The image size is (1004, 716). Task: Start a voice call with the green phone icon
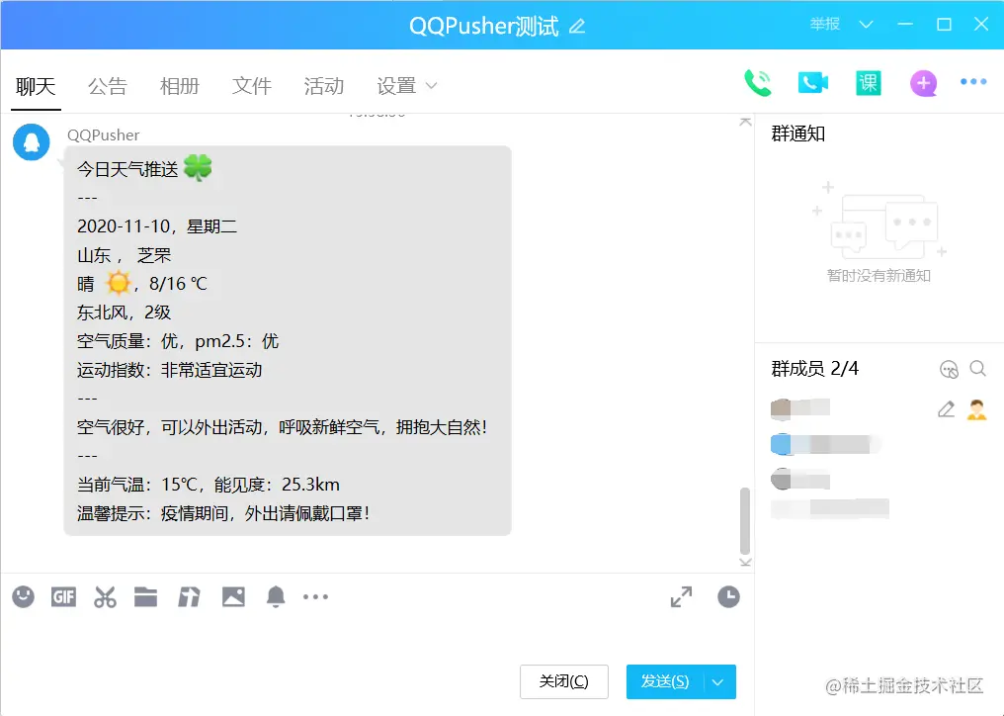(x=758, y=83)
